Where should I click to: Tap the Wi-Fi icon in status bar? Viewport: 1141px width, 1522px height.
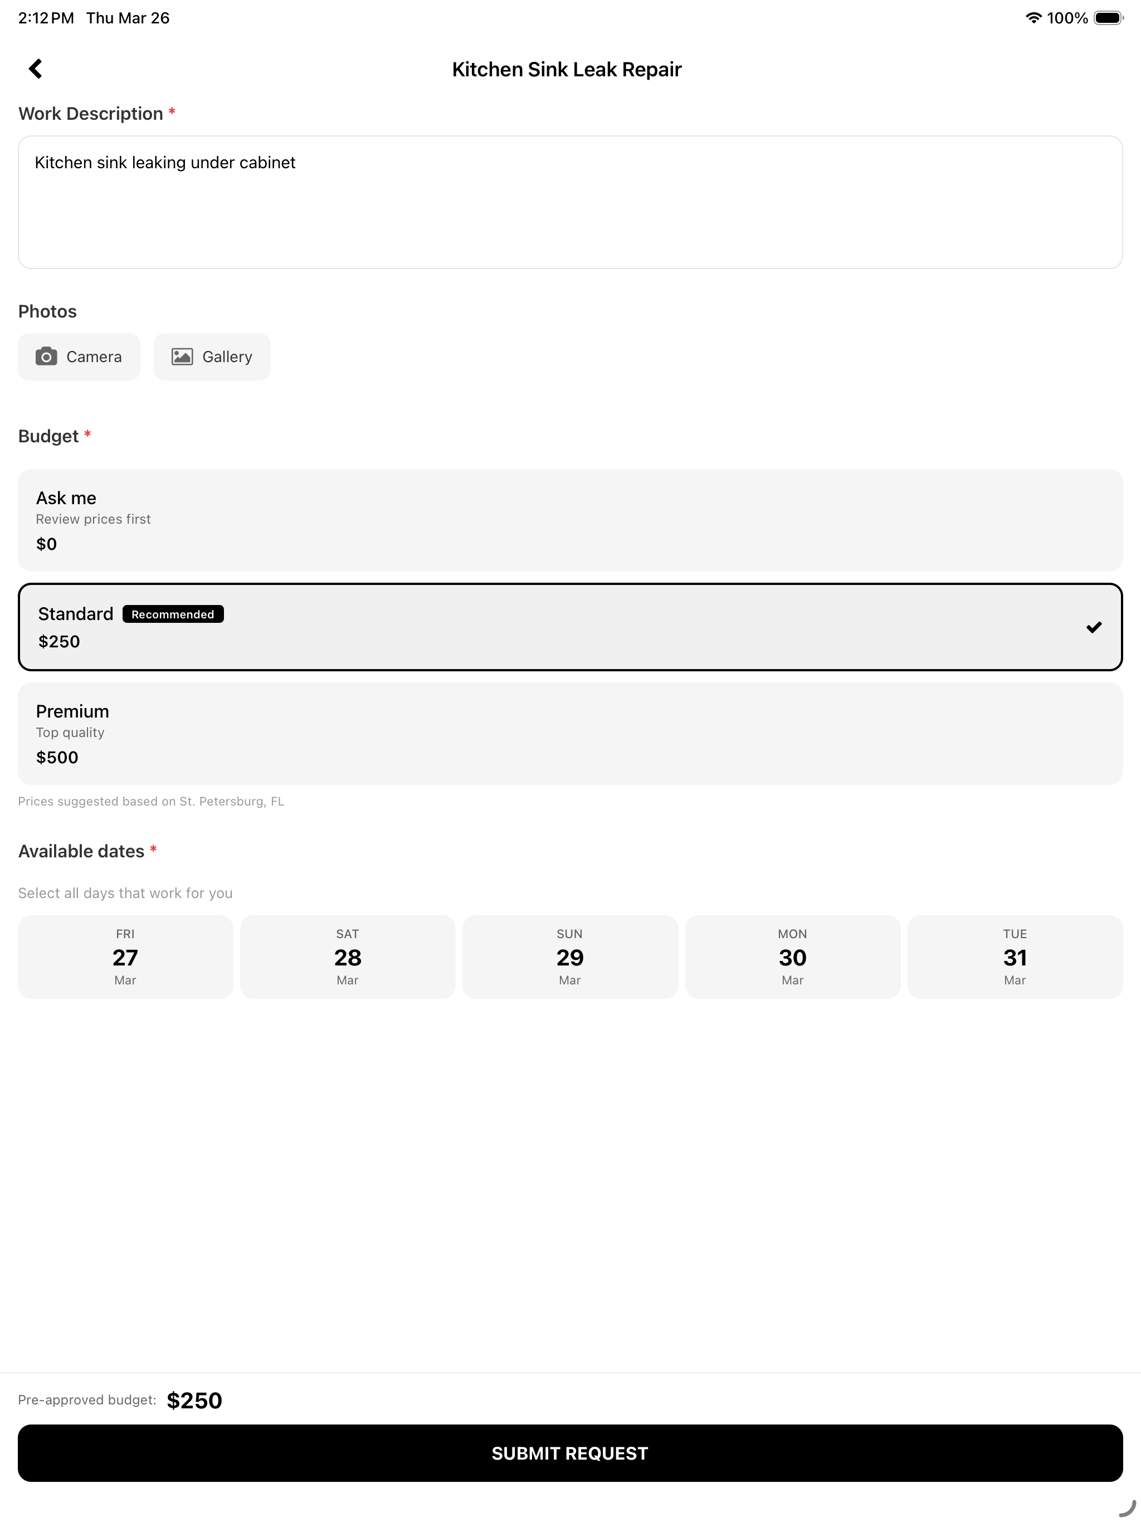tap(1033, 18)
